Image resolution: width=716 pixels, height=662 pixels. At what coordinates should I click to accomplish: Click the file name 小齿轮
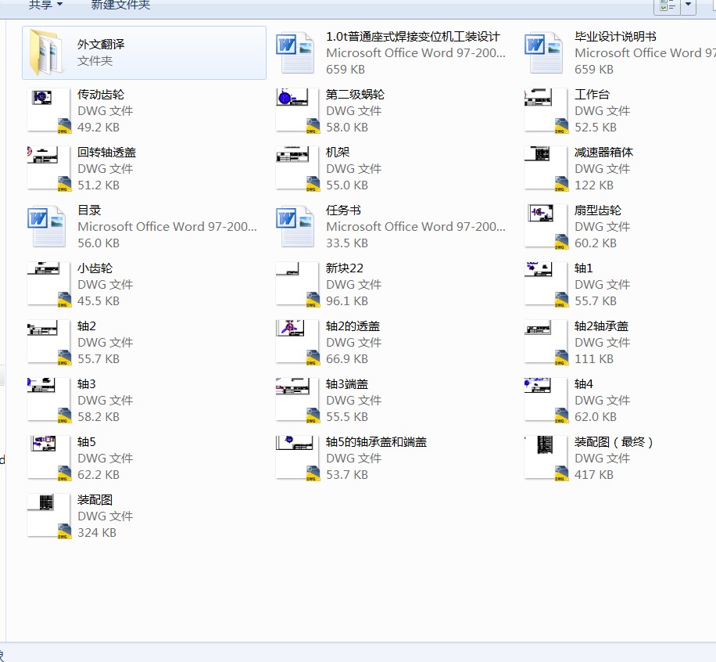pyautogui.click(x=95, y=268)
